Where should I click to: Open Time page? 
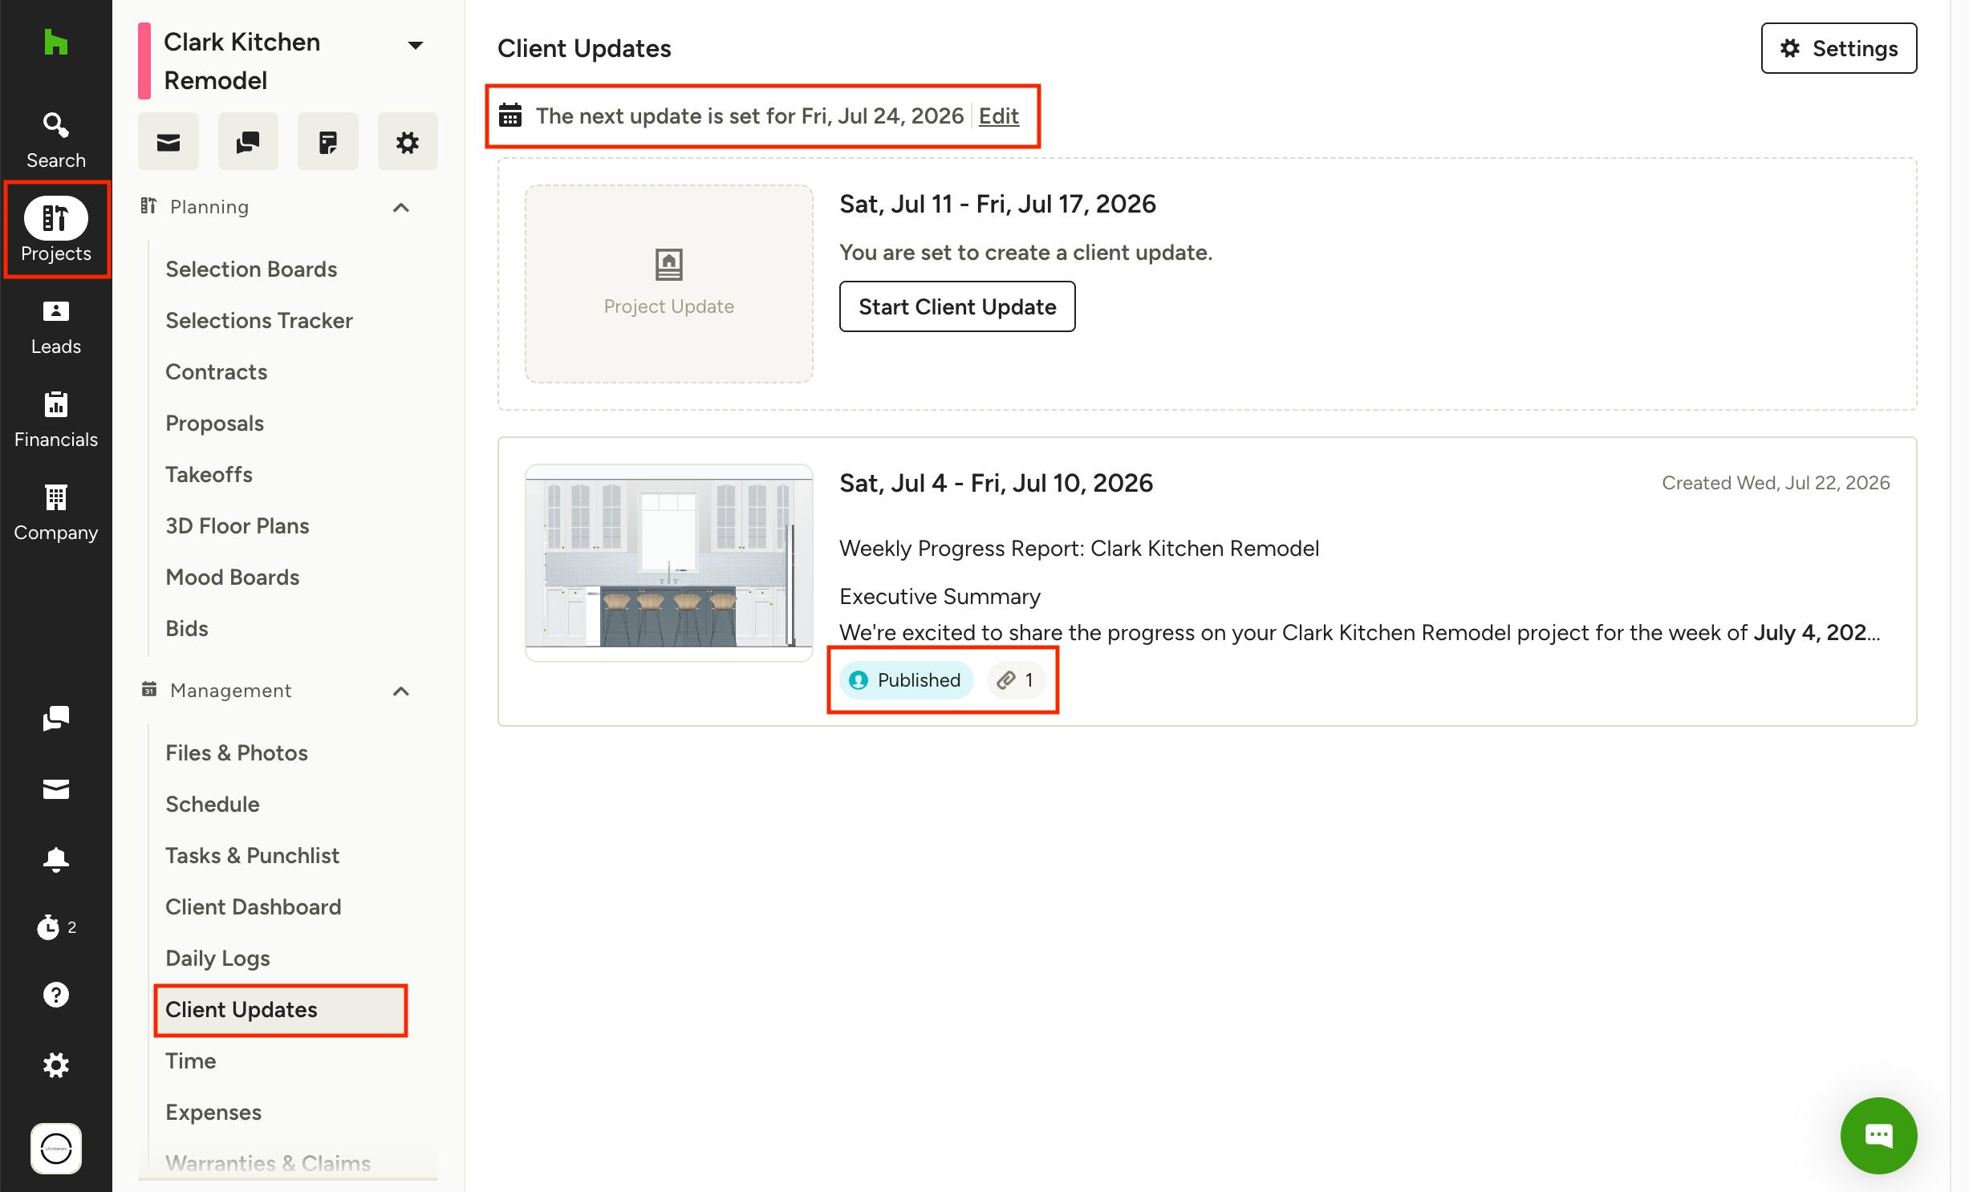pos(190,1061)
